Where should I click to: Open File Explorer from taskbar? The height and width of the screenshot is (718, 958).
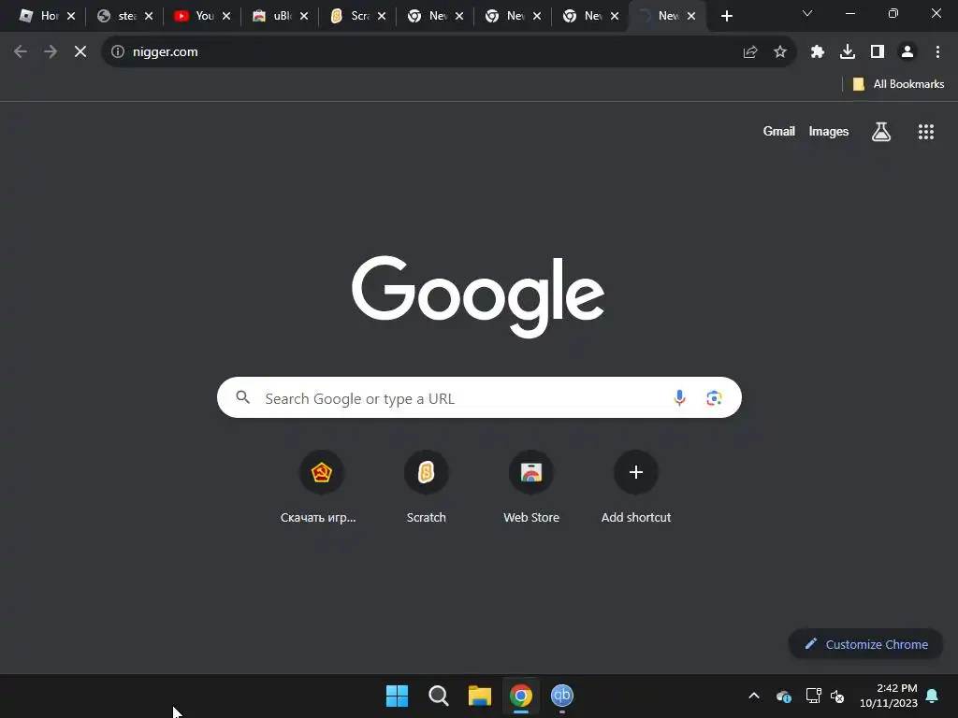[x=480, y=696]
